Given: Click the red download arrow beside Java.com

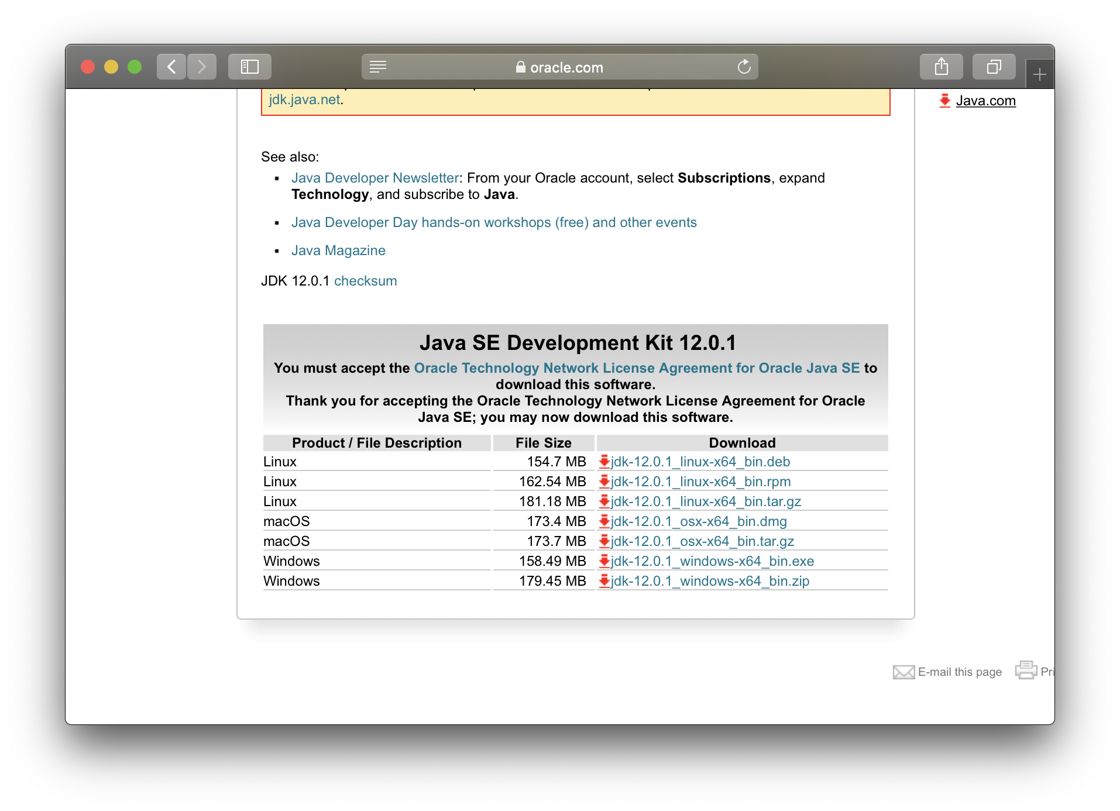Looking at the screenshot, I should click(x=944, y=101).
